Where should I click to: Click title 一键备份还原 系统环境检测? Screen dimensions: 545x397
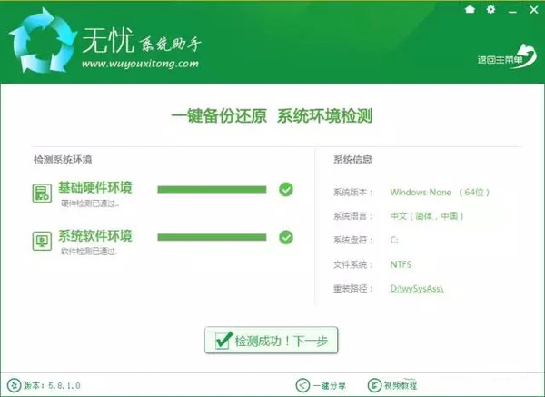pos(272,115)
